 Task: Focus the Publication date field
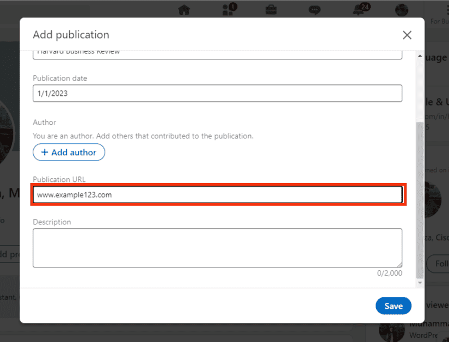[x=217, y=93]
